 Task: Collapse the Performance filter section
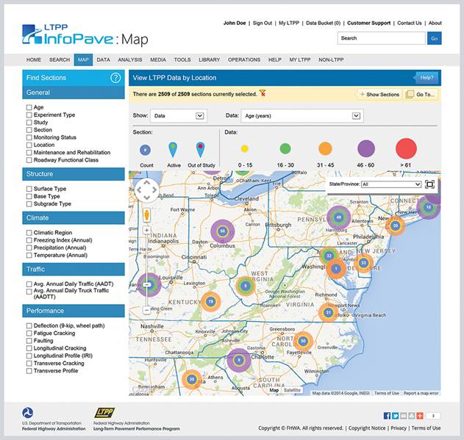coord(74,311)
